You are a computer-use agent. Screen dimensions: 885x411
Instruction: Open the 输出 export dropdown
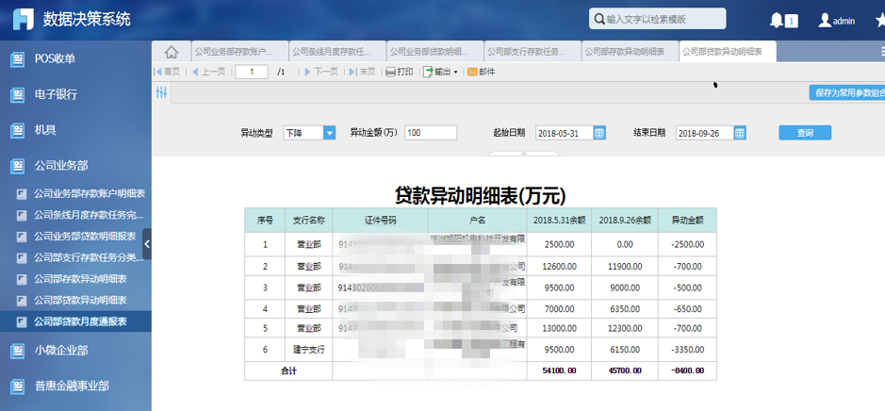[x=440, y=72]
